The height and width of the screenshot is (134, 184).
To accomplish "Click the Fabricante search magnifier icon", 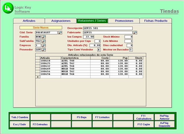I will [x=135, y=32].
